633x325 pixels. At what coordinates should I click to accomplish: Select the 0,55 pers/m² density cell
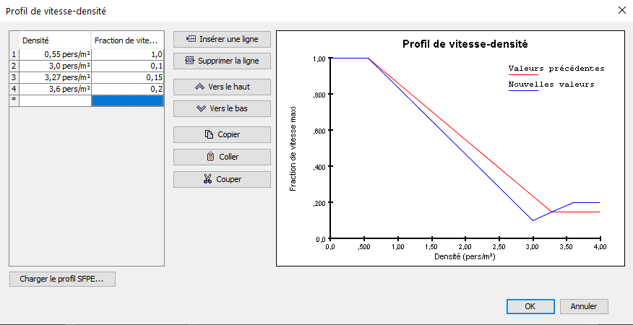[56, 54]
